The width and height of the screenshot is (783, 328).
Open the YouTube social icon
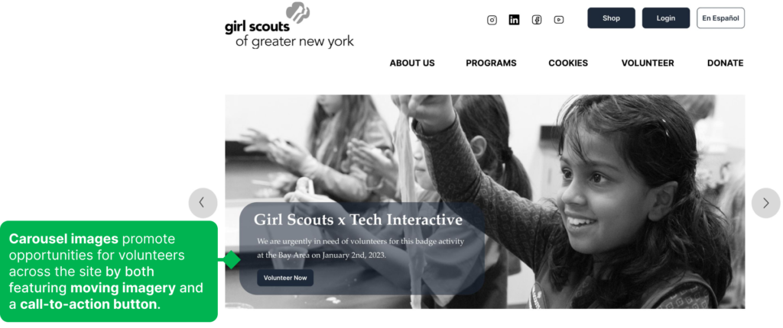559,20
